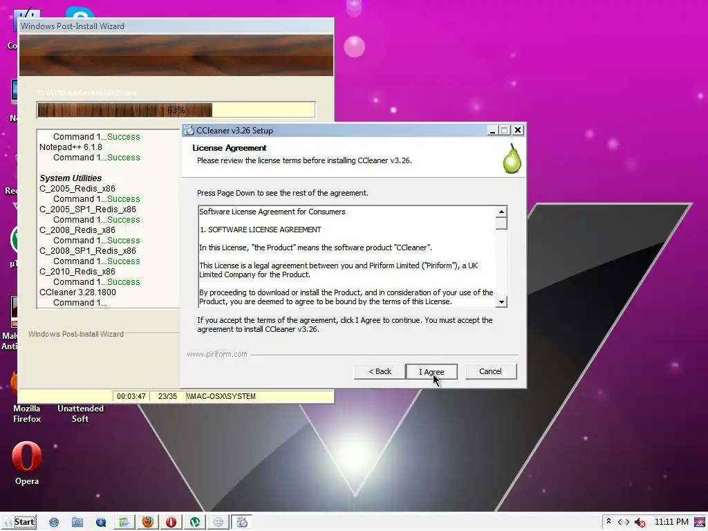Click the fourth taskbar picture icon
708x531 pixels.
[x=124, y=523]
